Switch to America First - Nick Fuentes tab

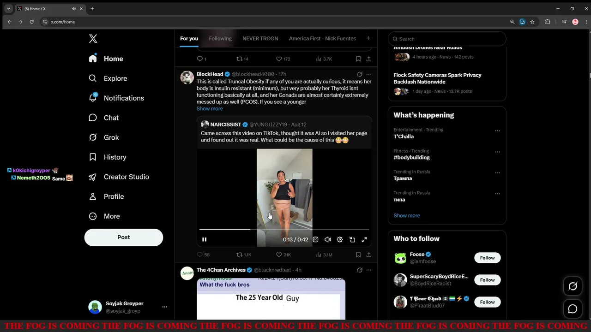(322, 38)
